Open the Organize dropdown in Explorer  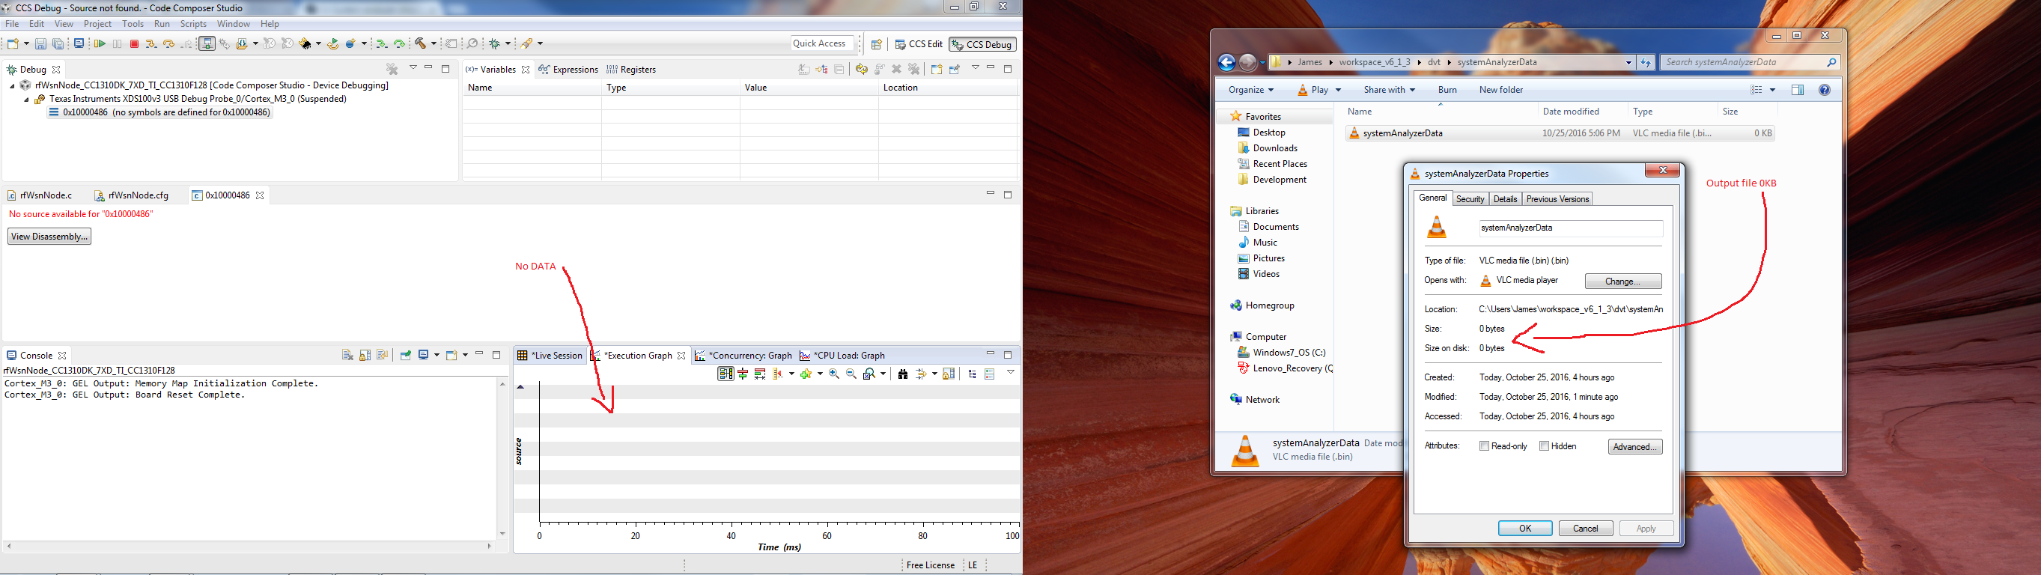click(x=1251, y=90)
